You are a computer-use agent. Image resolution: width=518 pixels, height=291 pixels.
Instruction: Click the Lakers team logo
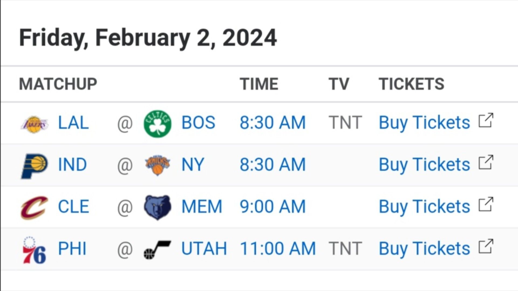point(35,124)
